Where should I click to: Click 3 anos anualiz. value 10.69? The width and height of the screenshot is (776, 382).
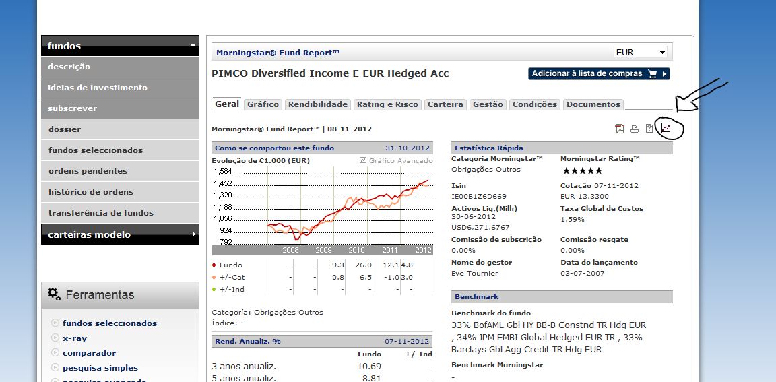[369, 366]
